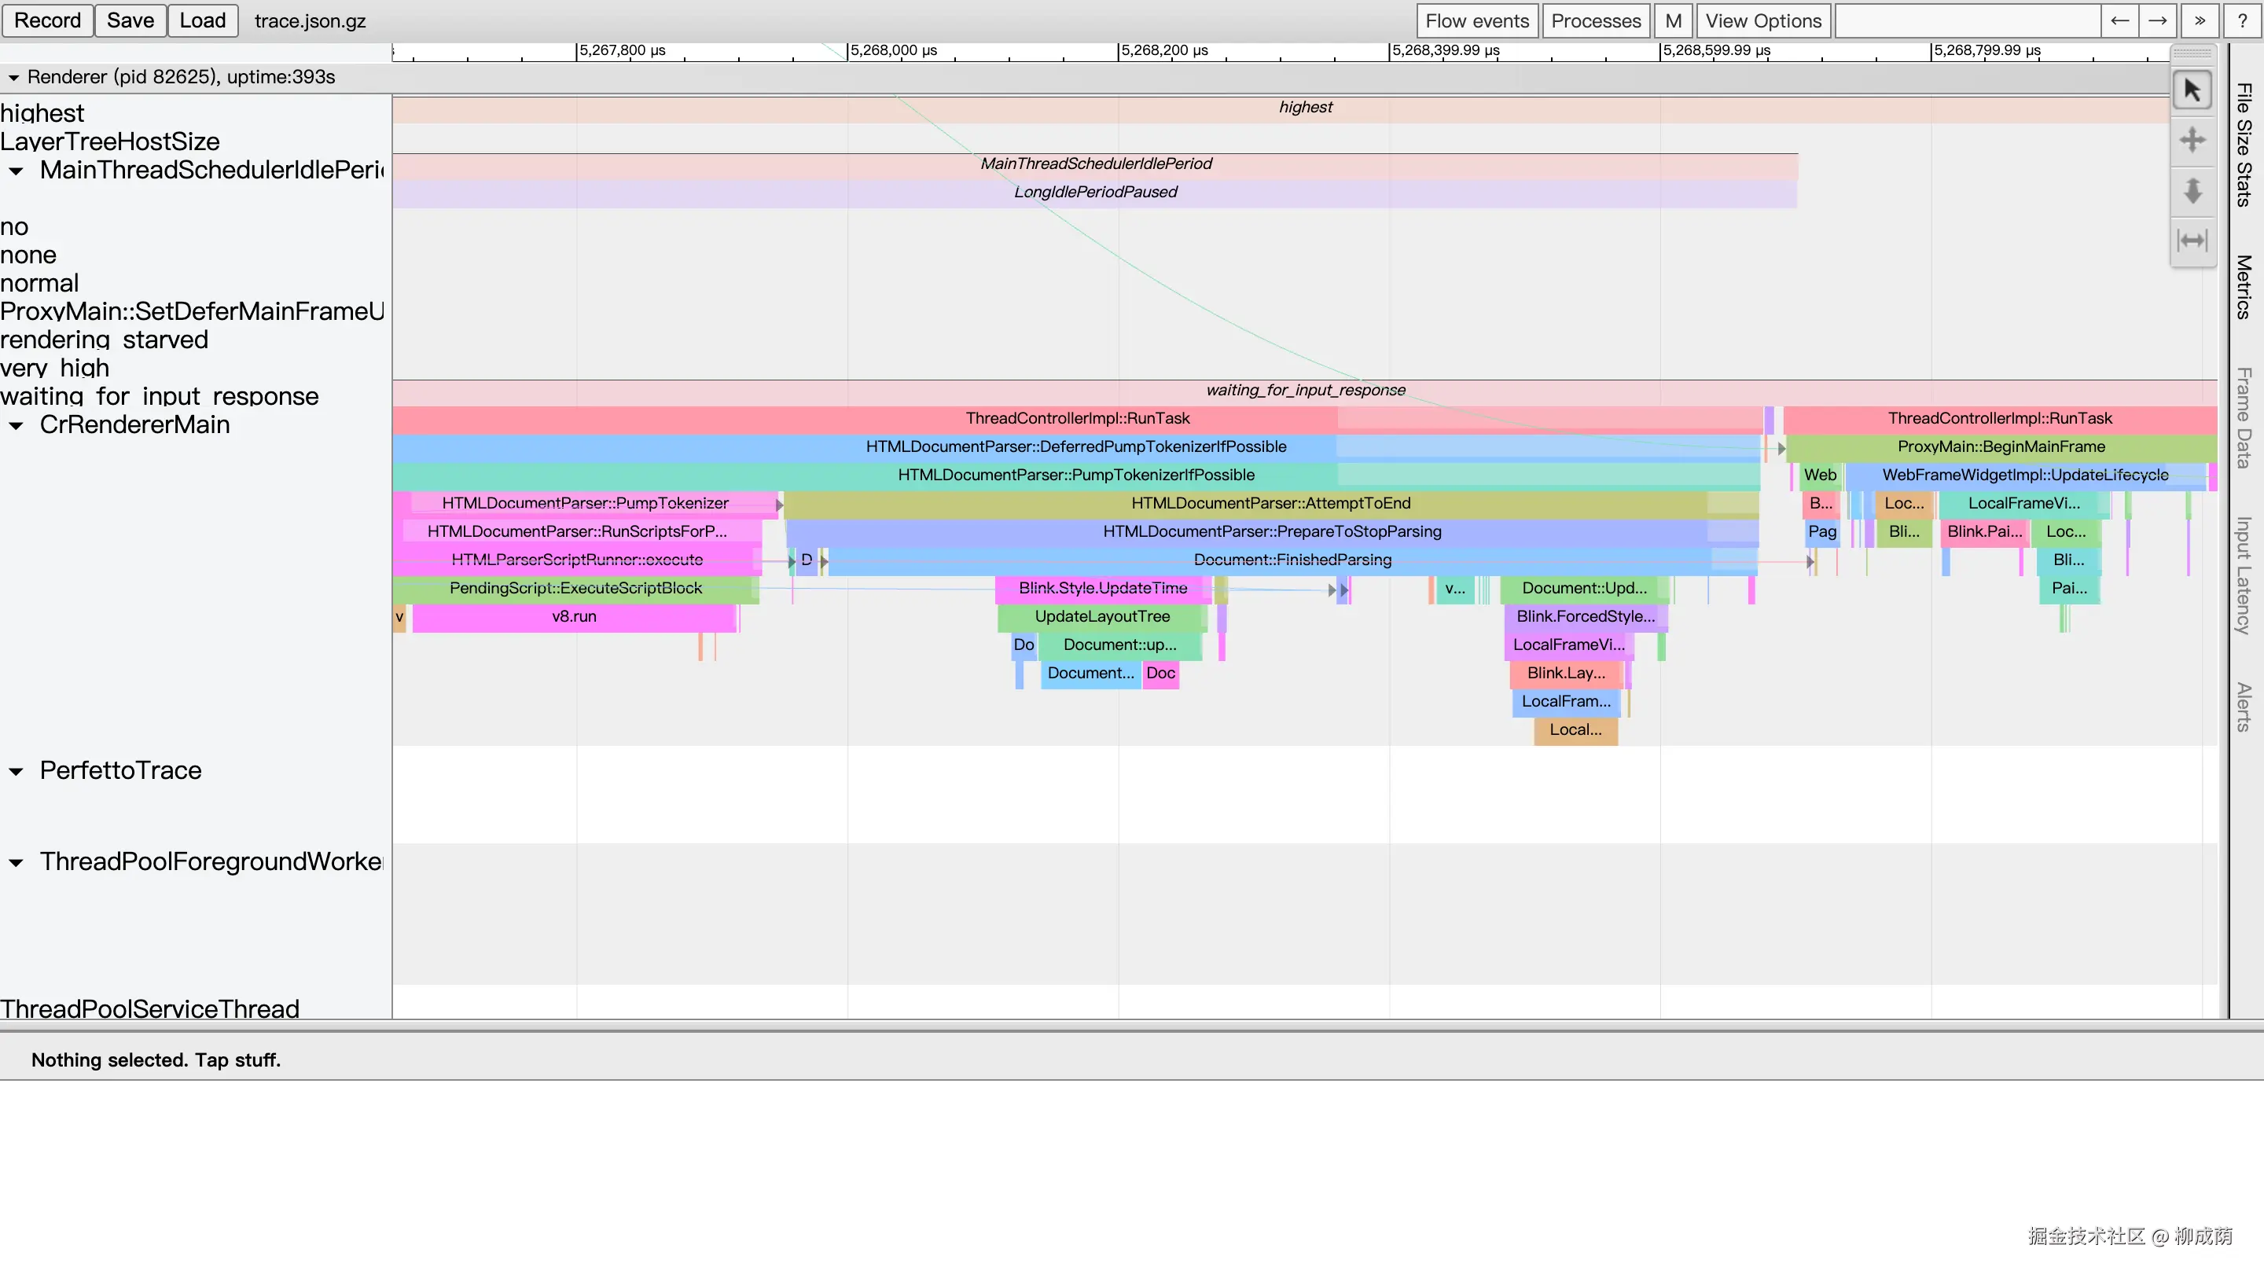Open the help question mark button
This screenshot has height=1278, width=2264.
pyautogui.click(x=2242, y=21)
